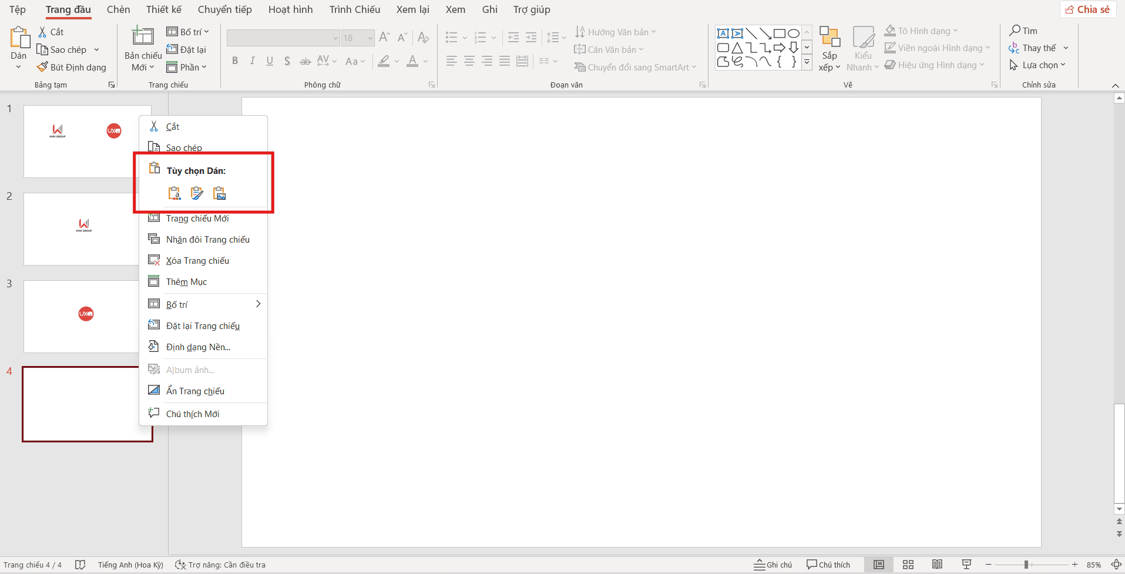Click the Keep Source Formatting paste icon
This screenshot has width=1125, height=574.
pyautogui.click(x=197, y=193)
